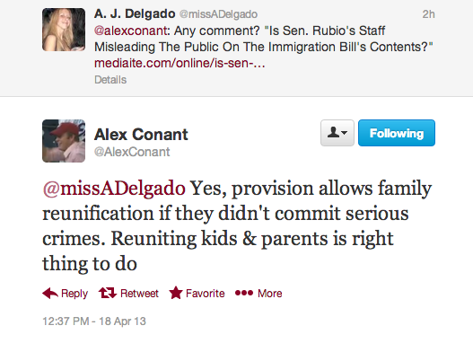Image resolution: width=473 pixels, height=352 pixels.
Task: Click the Alex Conant display name
Action: click(141, 135)
